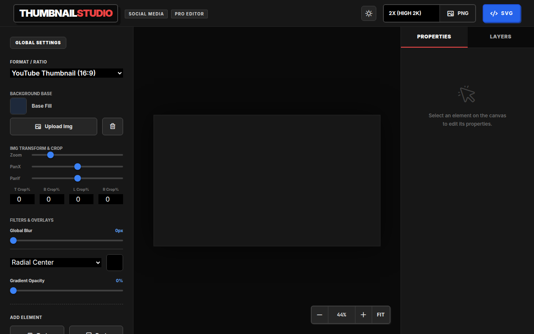Click the Upload Img button
Image resolution: width=534 pixels, height=334 pixels.
point(53,127)
